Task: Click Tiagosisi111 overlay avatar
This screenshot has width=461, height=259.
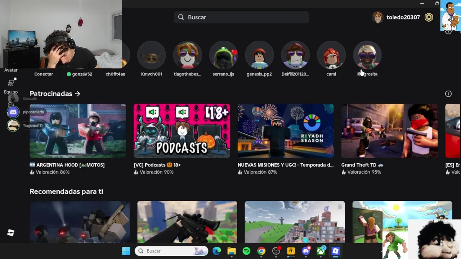Action: tap(13, 126)
